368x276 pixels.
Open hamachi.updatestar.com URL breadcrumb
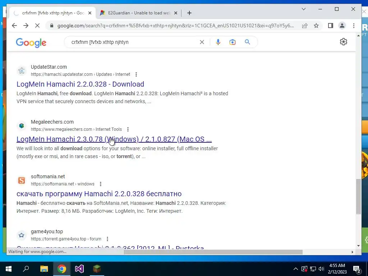[80, 74]
